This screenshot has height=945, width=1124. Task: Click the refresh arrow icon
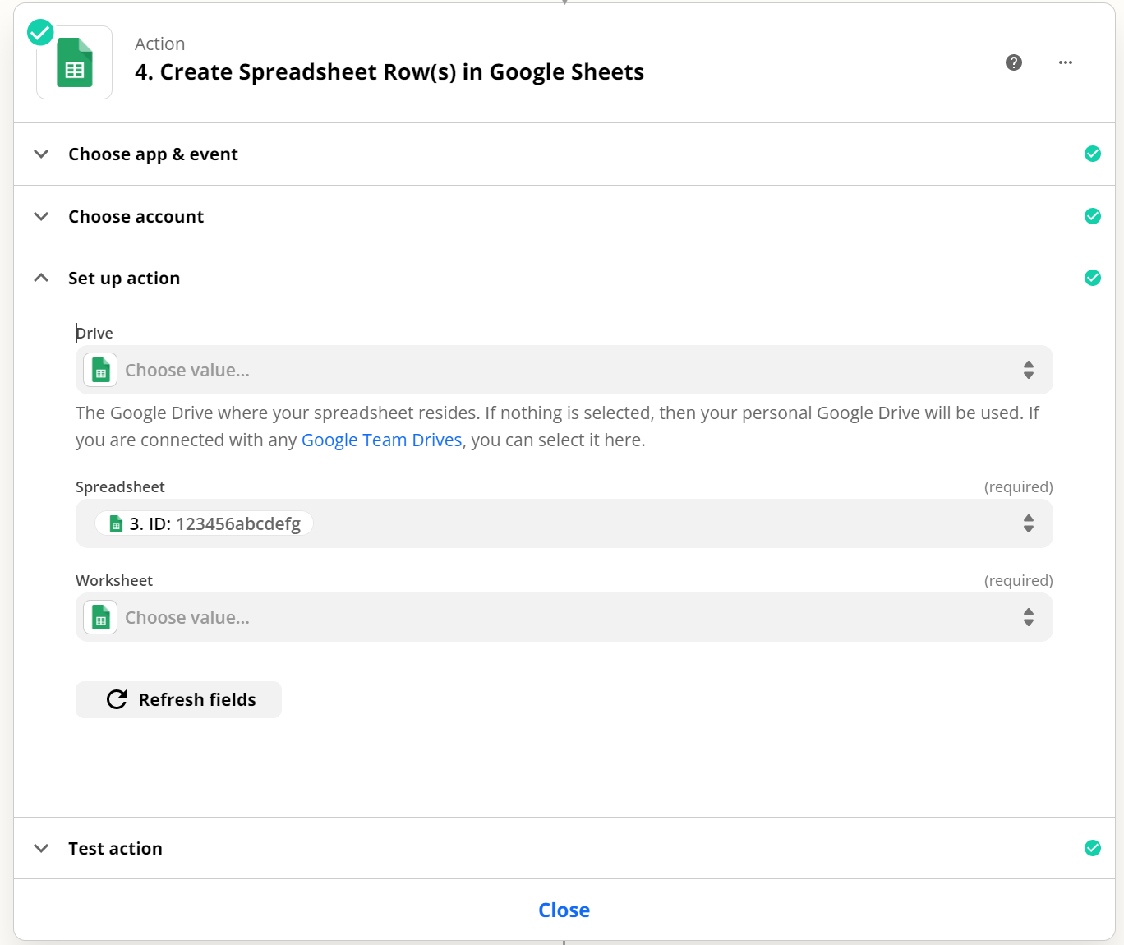[x=117, y=699]
